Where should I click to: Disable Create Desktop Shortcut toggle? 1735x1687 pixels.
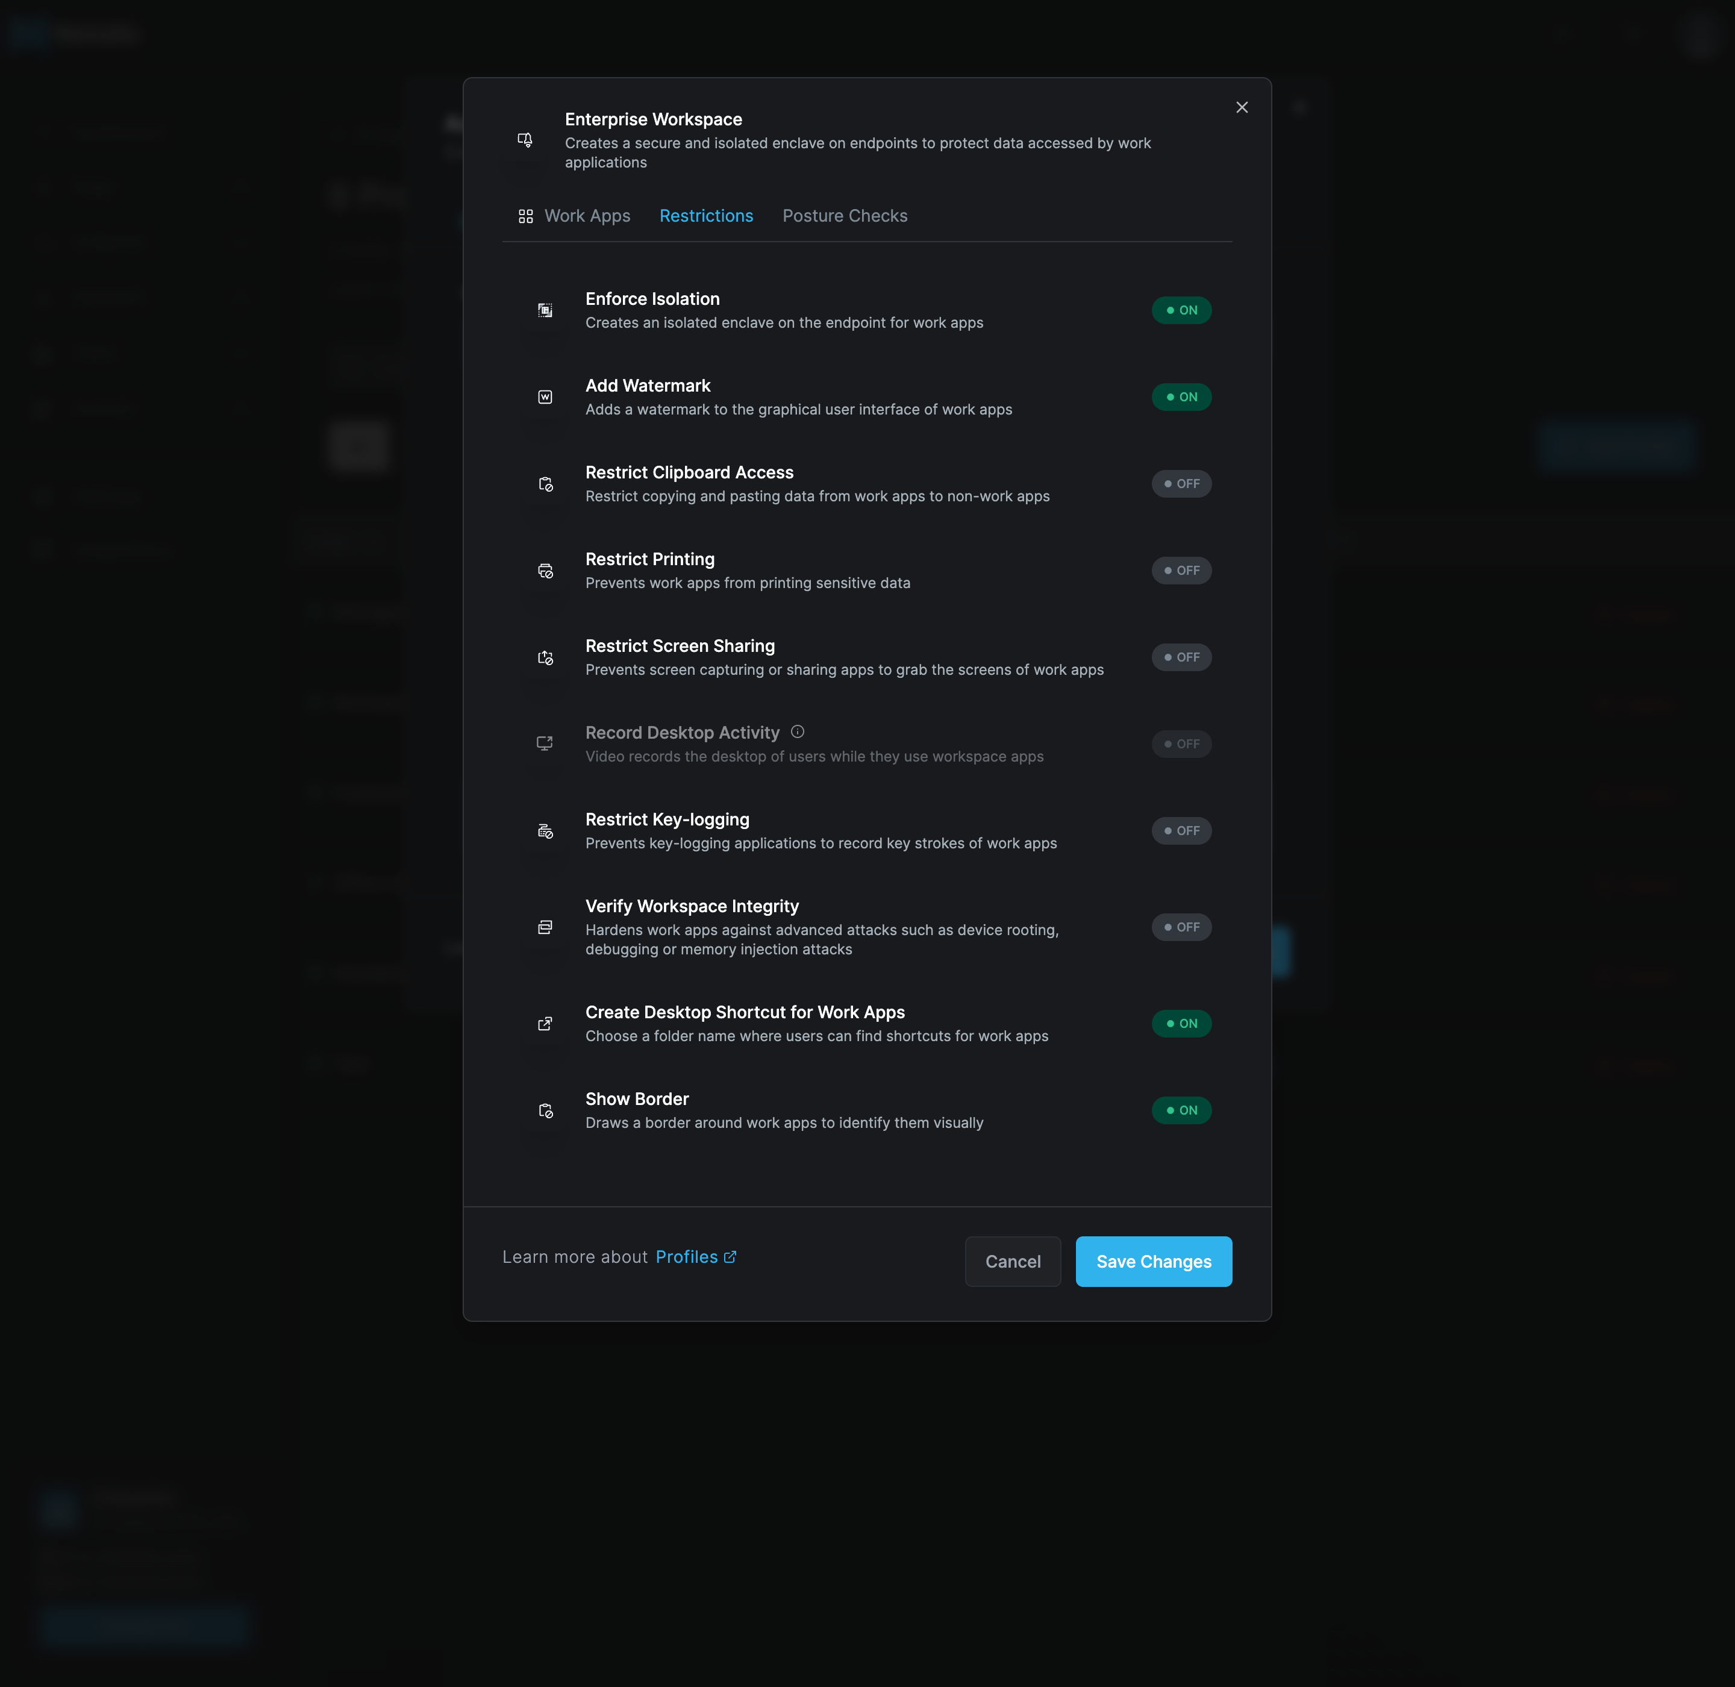coord(1181,1024)
